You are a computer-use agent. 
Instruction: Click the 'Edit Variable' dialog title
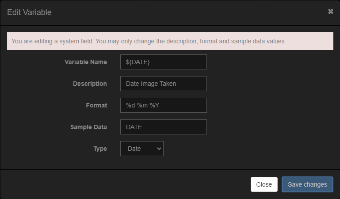click(29, 12)
